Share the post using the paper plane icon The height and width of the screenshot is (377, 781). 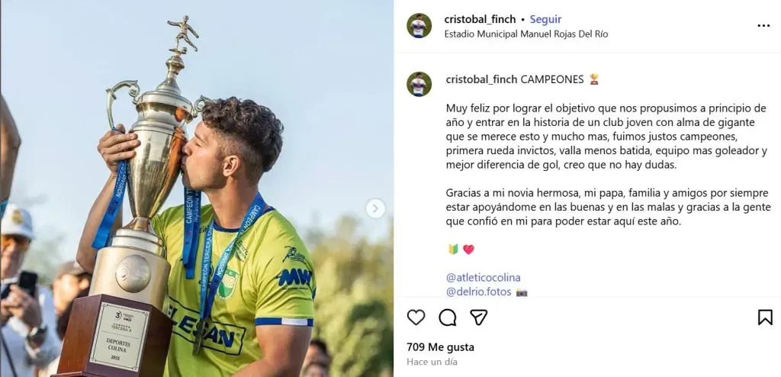[479, 317]
